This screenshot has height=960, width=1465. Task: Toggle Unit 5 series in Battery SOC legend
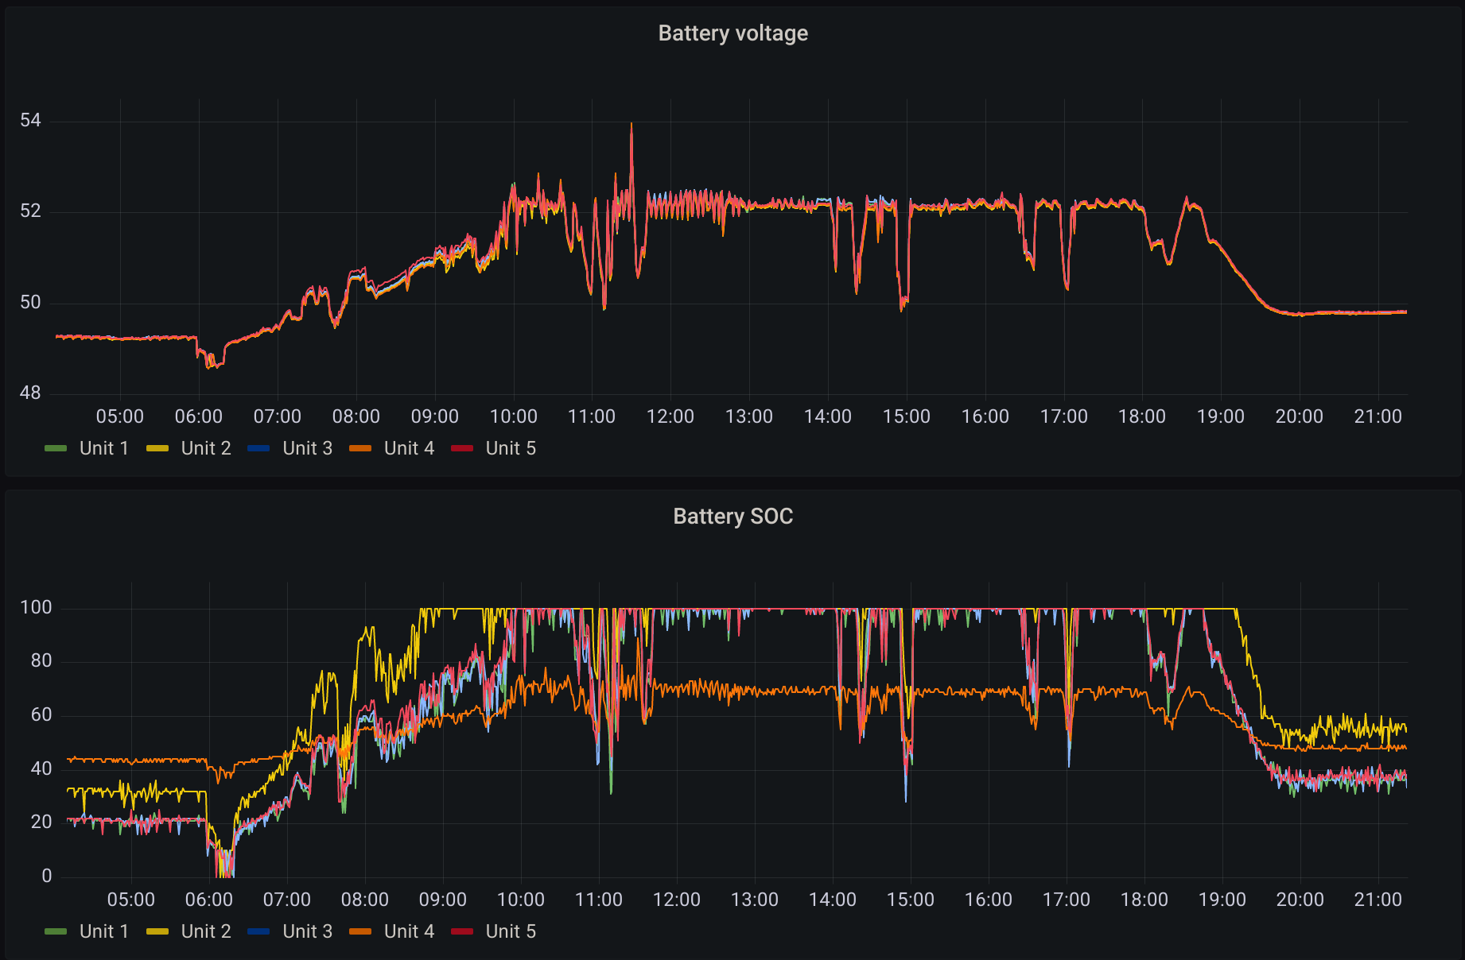point(511,931)
